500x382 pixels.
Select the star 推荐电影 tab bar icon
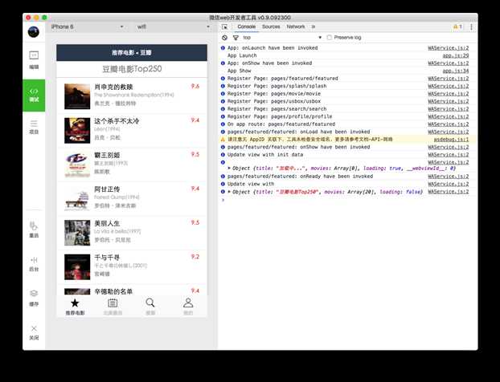(x=75, y=303)
